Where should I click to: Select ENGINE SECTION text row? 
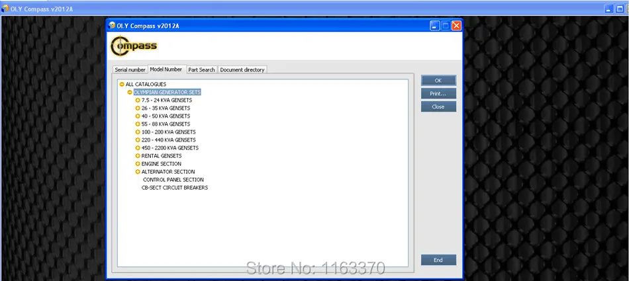pos(162,164)
